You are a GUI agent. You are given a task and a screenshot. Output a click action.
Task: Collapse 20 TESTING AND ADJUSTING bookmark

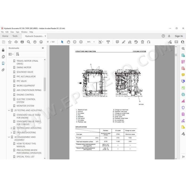coord(9,110)
